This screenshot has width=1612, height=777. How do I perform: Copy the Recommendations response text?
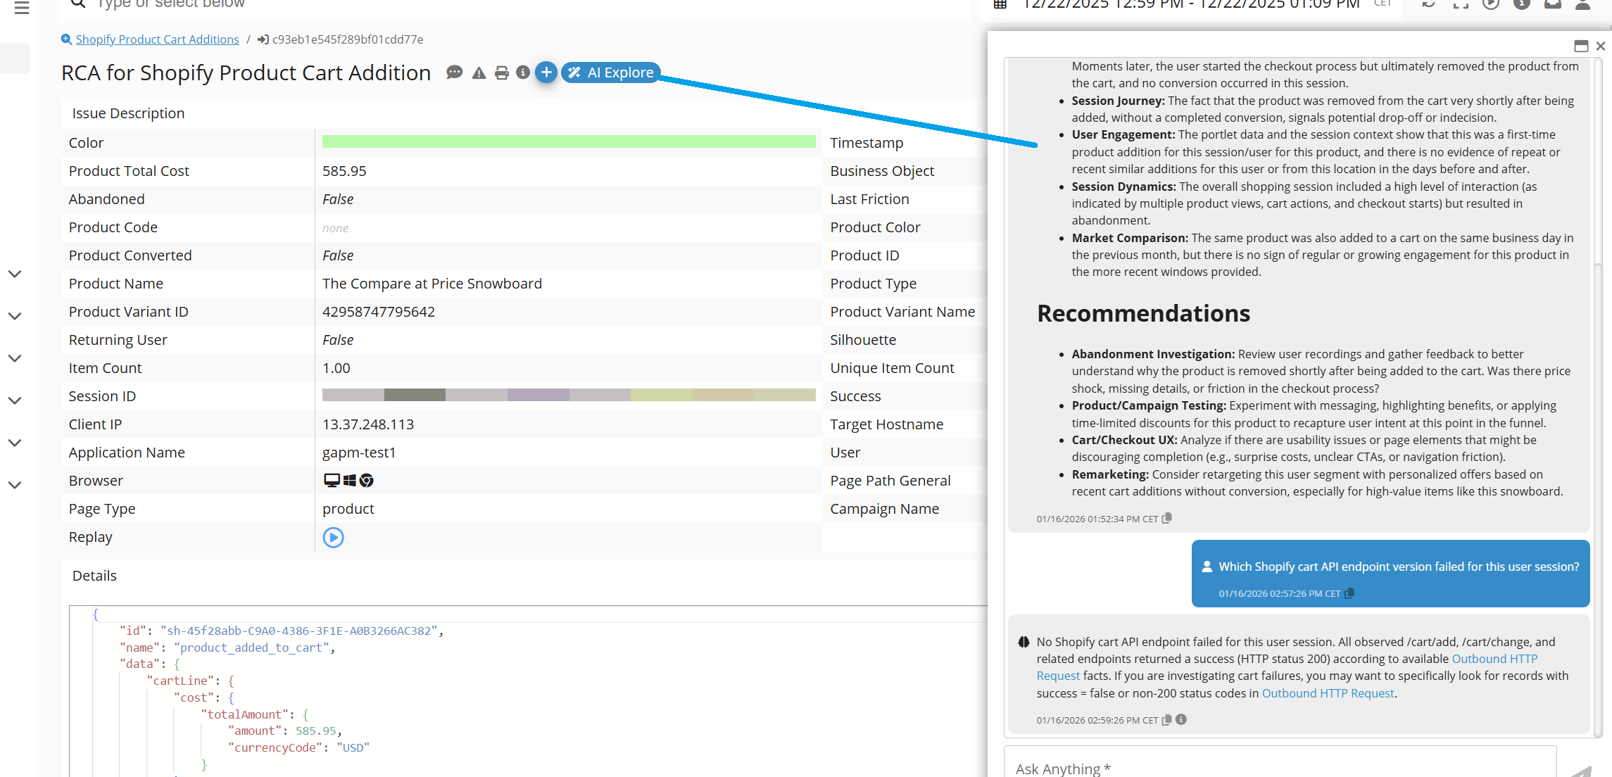click(x=1166, y=518)
